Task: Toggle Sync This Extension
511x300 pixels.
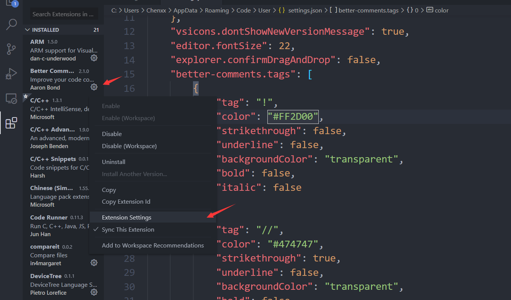Action: pos(128,229)
